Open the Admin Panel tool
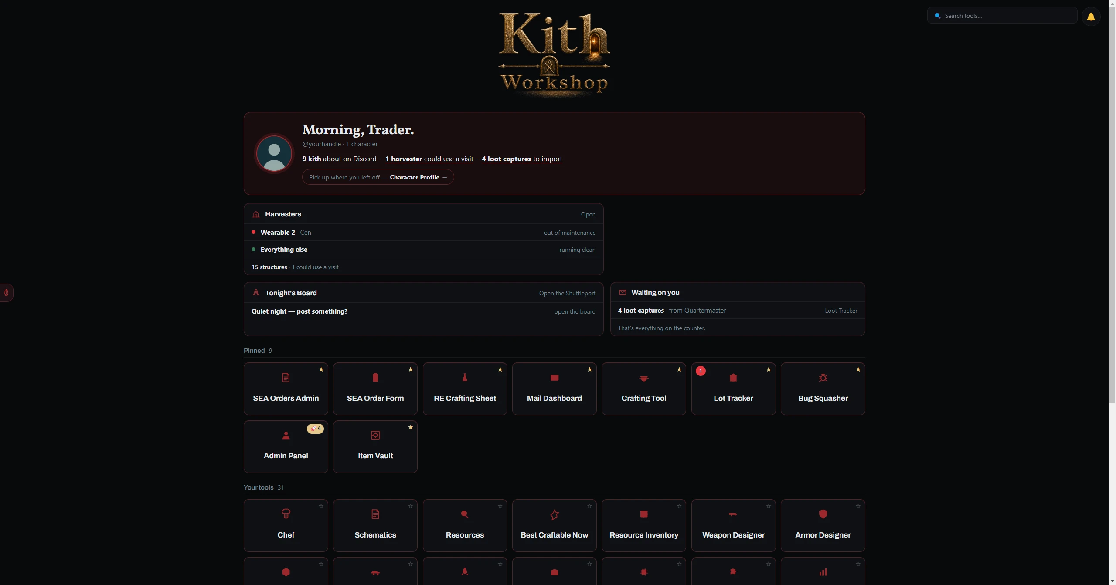1116x585 pixels. (x=286, y=446)
